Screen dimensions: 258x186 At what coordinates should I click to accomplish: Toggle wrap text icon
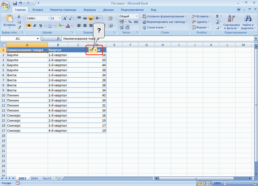(110, 18)
